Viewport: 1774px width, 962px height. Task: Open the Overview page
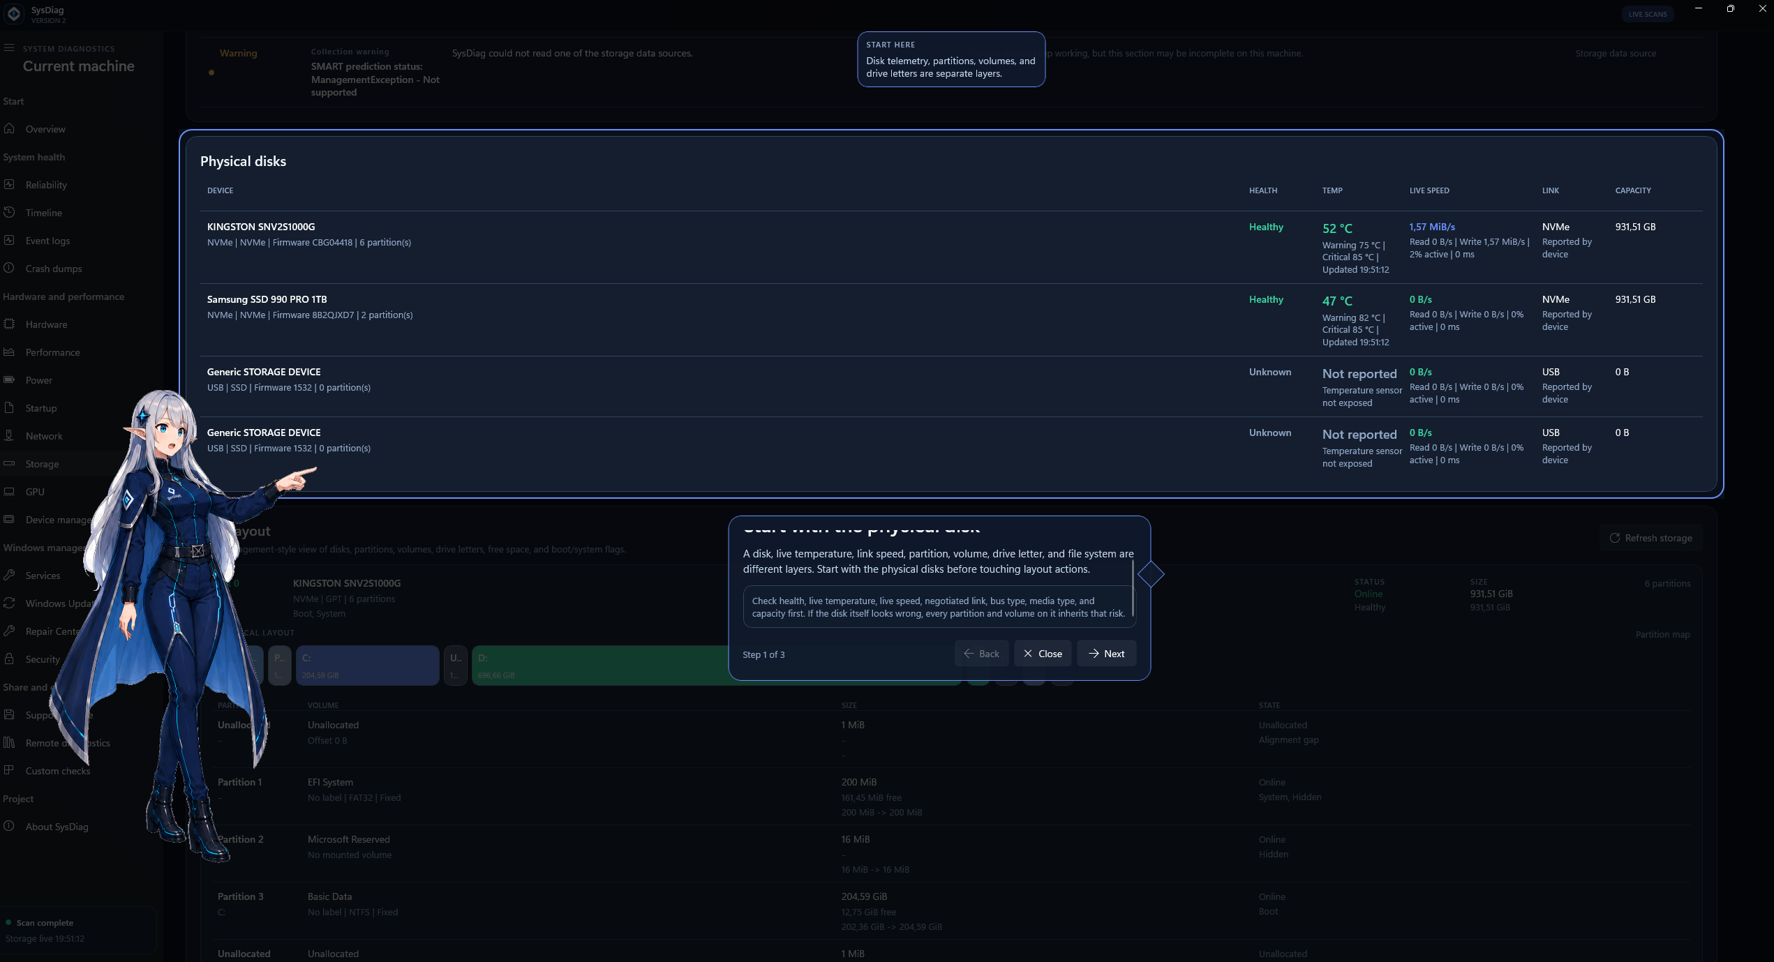pyautogui.click(x=45, y=129)
